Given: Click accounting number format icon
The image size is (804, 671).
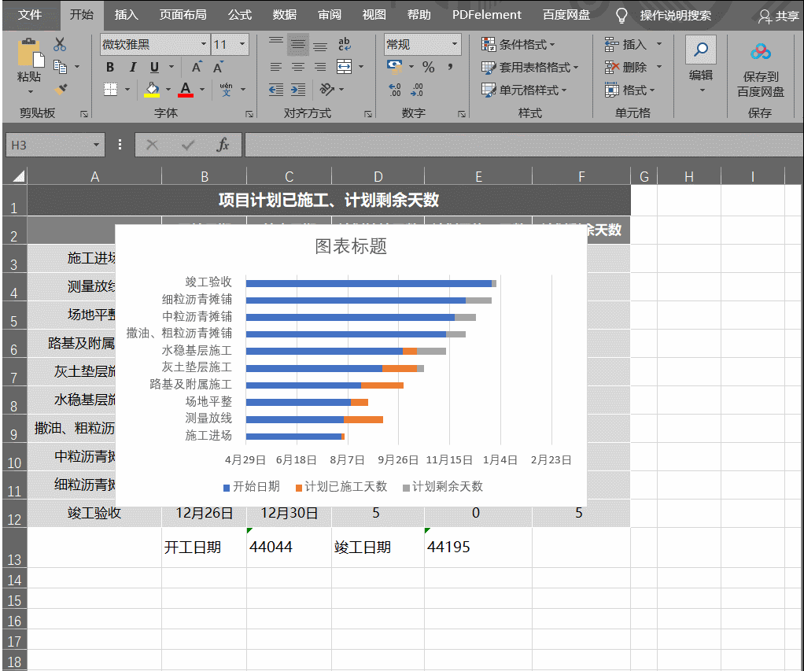Looking at the screenshot, I should tap(394, 67).
